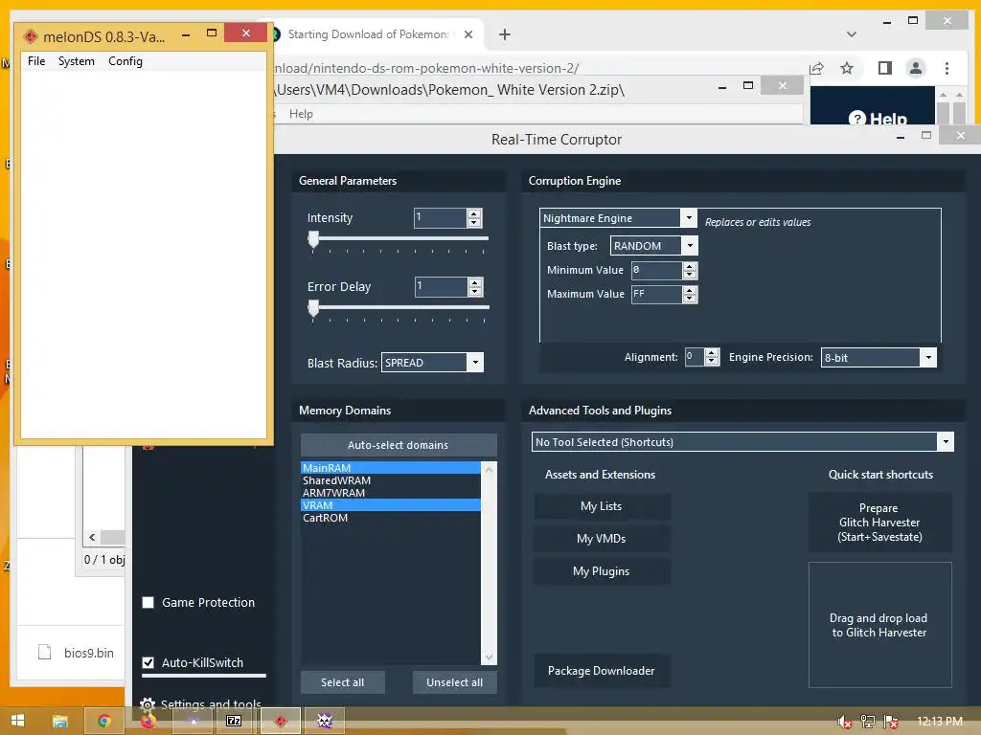Disable the Auto-KillSwitch checkbox
981x735 pixels.
click(148, 662)
